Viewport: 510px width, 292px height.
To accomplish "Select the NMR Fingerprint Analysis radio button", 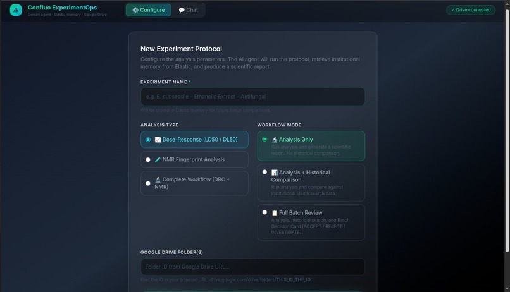I will [148, 159].
